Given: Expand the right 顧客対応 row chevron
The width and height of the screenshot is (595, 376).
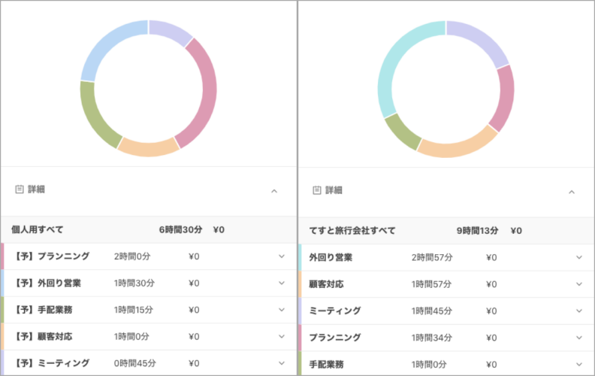Looking at the screenshot, I should tap(579, 284).
